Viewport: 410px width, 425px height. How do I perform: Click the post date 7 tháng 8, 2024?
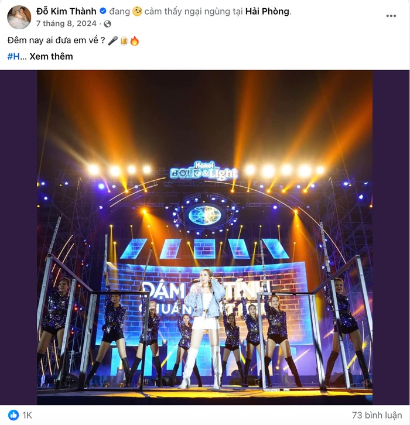pyautogui.click(x=66, y=24)
